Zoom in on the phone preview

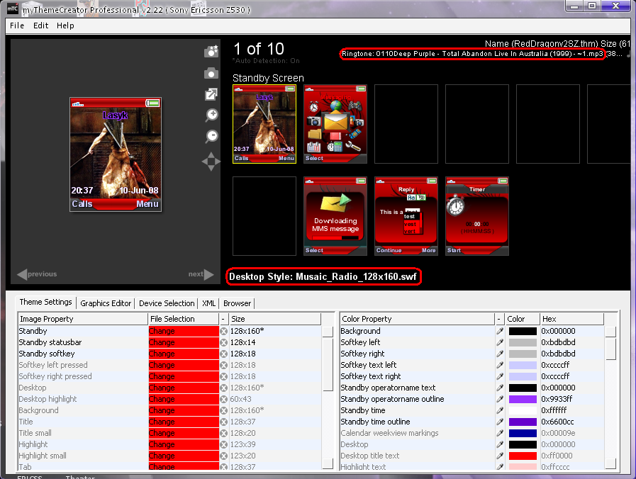(x=211, y=115)
